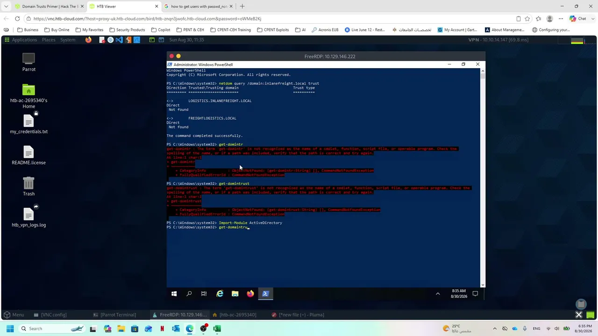Open the host Windows Start menu

[x=10, y=329]
